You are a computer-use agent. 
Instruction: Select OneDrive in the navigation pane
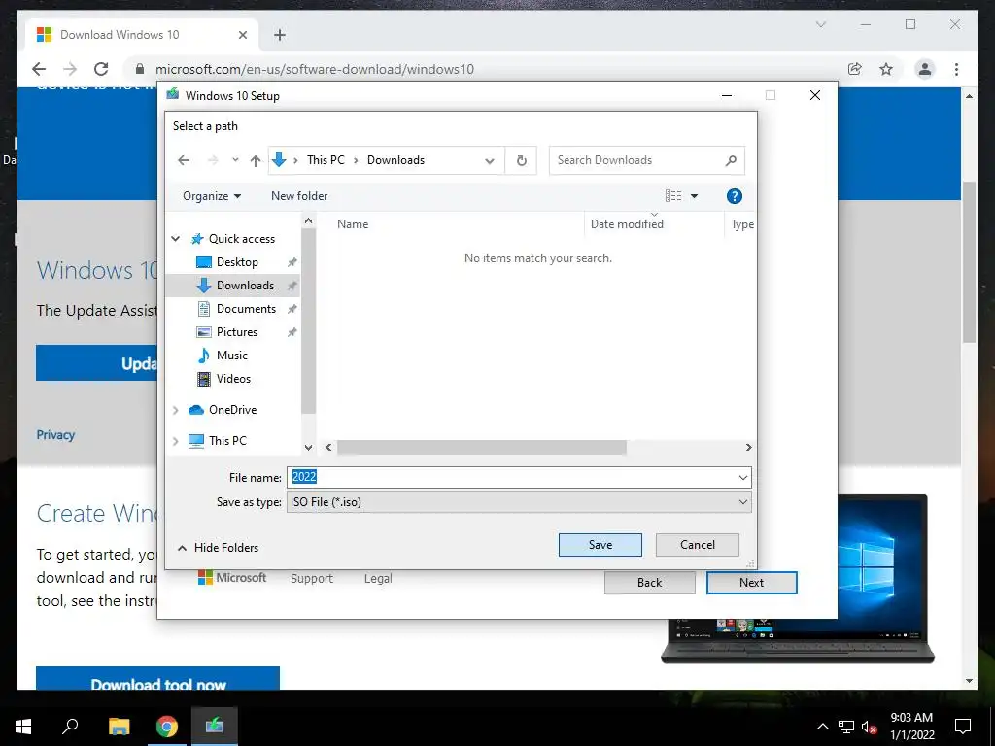point(232,410)
